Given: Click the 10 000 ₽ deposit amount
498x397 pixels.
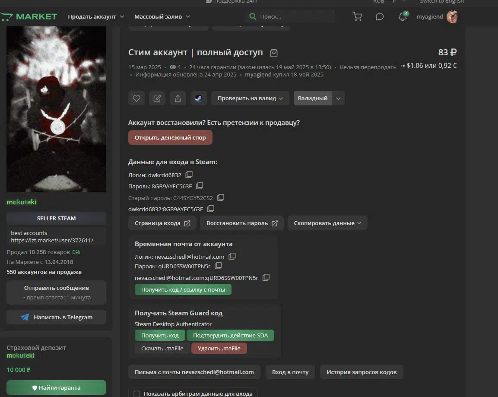Looking at the screenshot, I should [19, 370].
